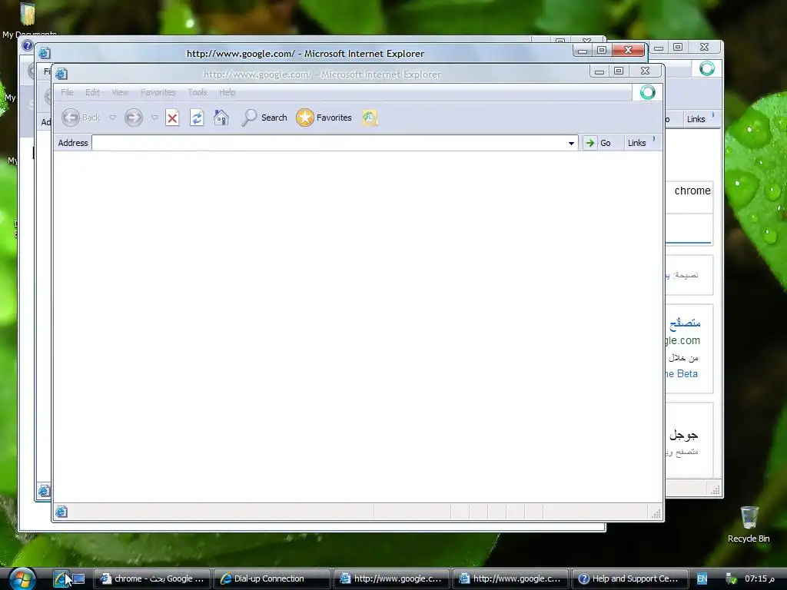Screen dimensions: 787x590
Task: Click the Back arrow in front IE window
Action: [x=71, y=118]
